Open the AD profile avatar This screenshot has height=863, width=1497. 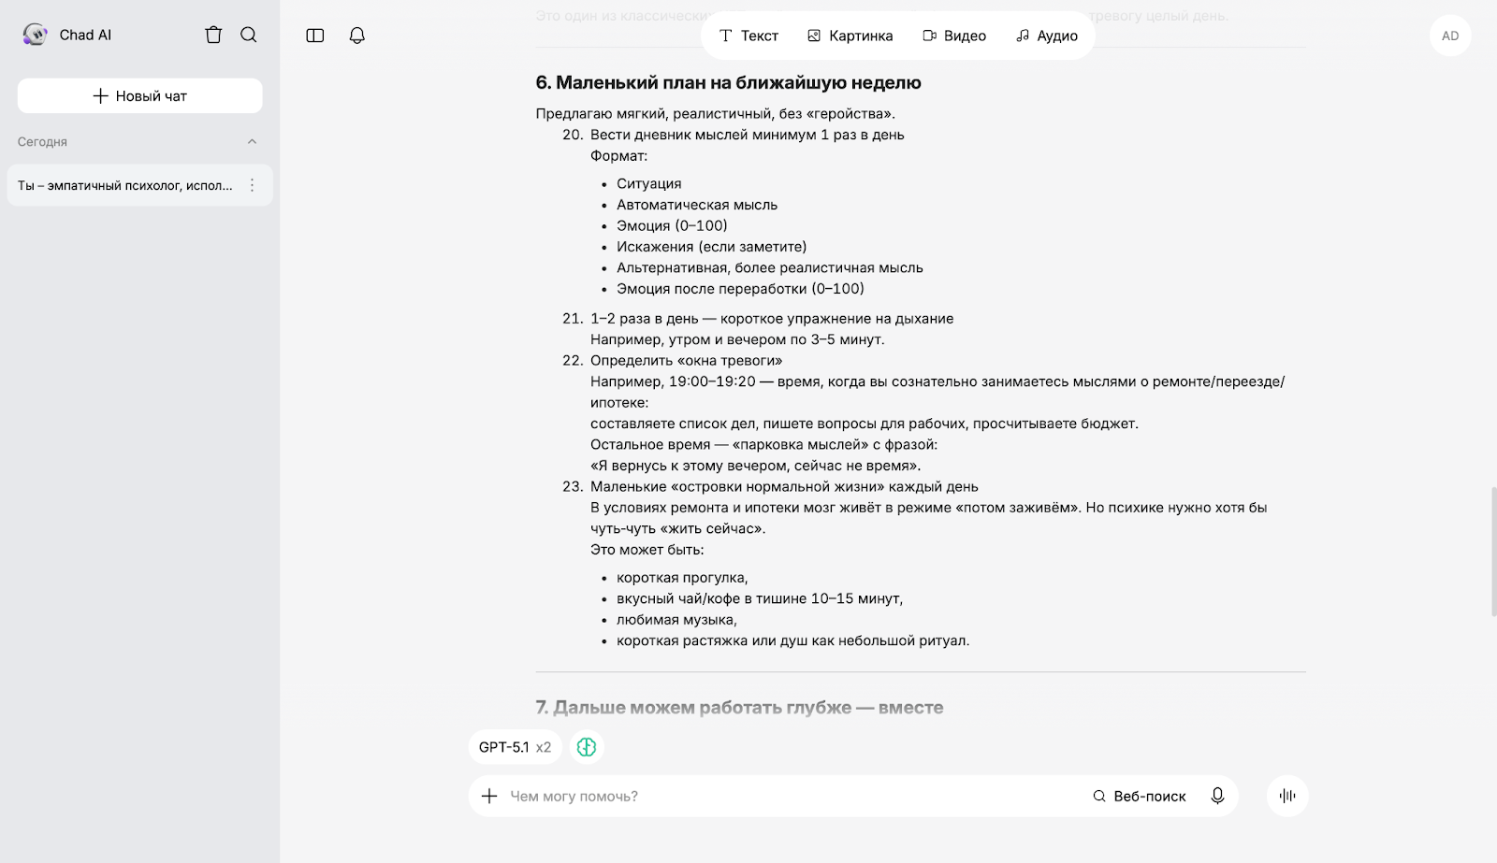click(1450, 36)
